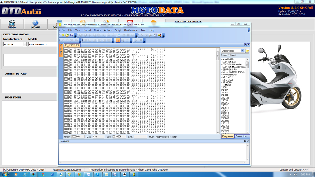Switch to the Programmer tab

[x=228, y=136]
